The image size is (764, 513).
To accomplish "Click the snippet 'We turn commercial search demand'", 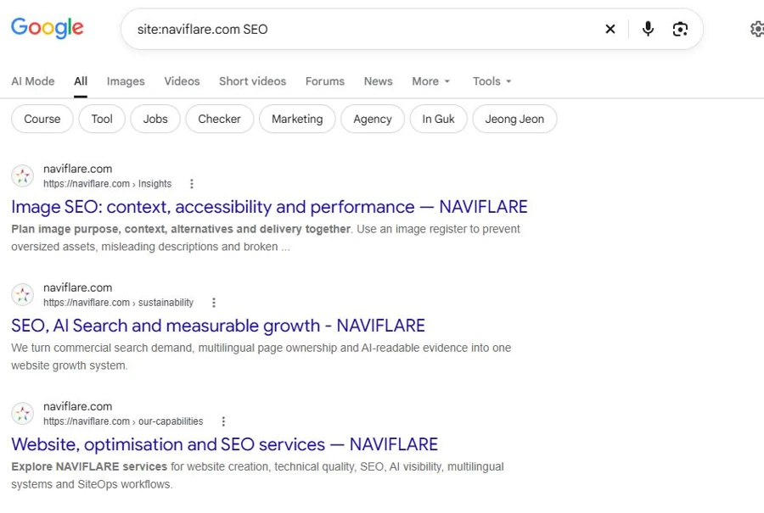I will coord(261,357).
